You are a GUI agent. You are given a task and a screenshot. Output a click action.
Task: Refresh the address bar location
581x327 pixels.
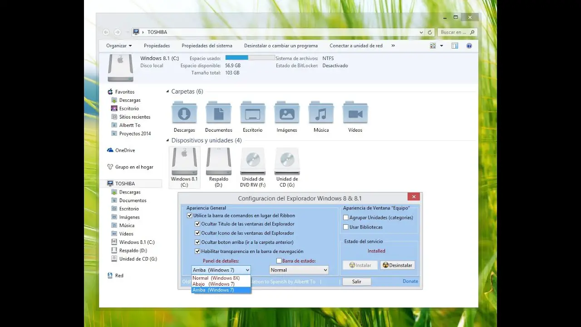point(430,32)
